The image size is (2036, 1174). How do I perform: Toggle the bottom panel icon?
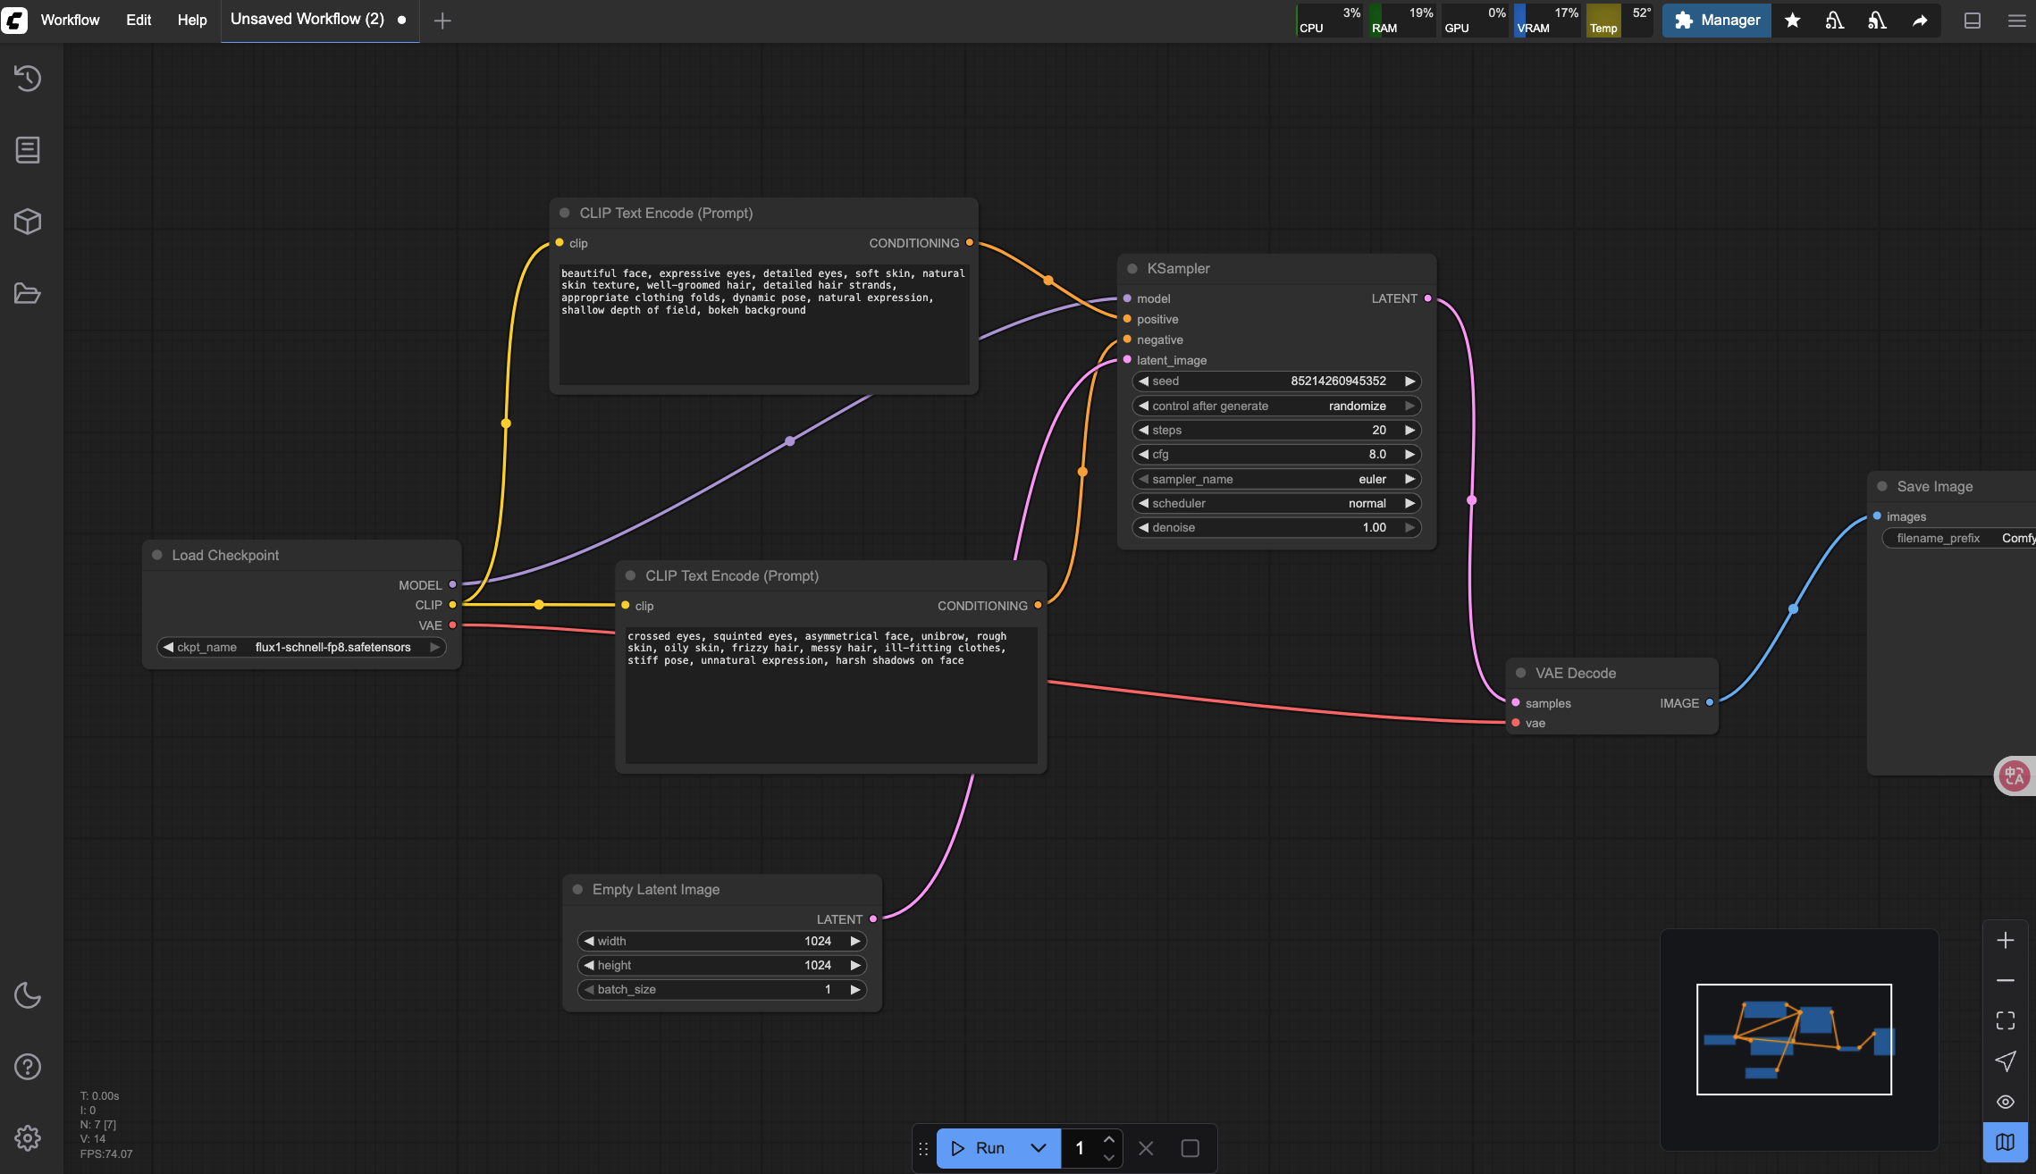tap(1972, 20)
